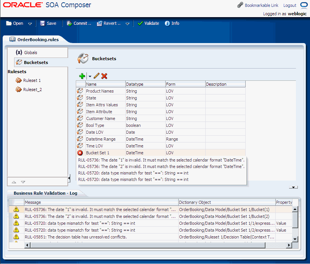The image size is (310, 264).
Task: Click the Bucket Set 1/Bucket(2) dictionary object
Action: (x=224, y=216)
